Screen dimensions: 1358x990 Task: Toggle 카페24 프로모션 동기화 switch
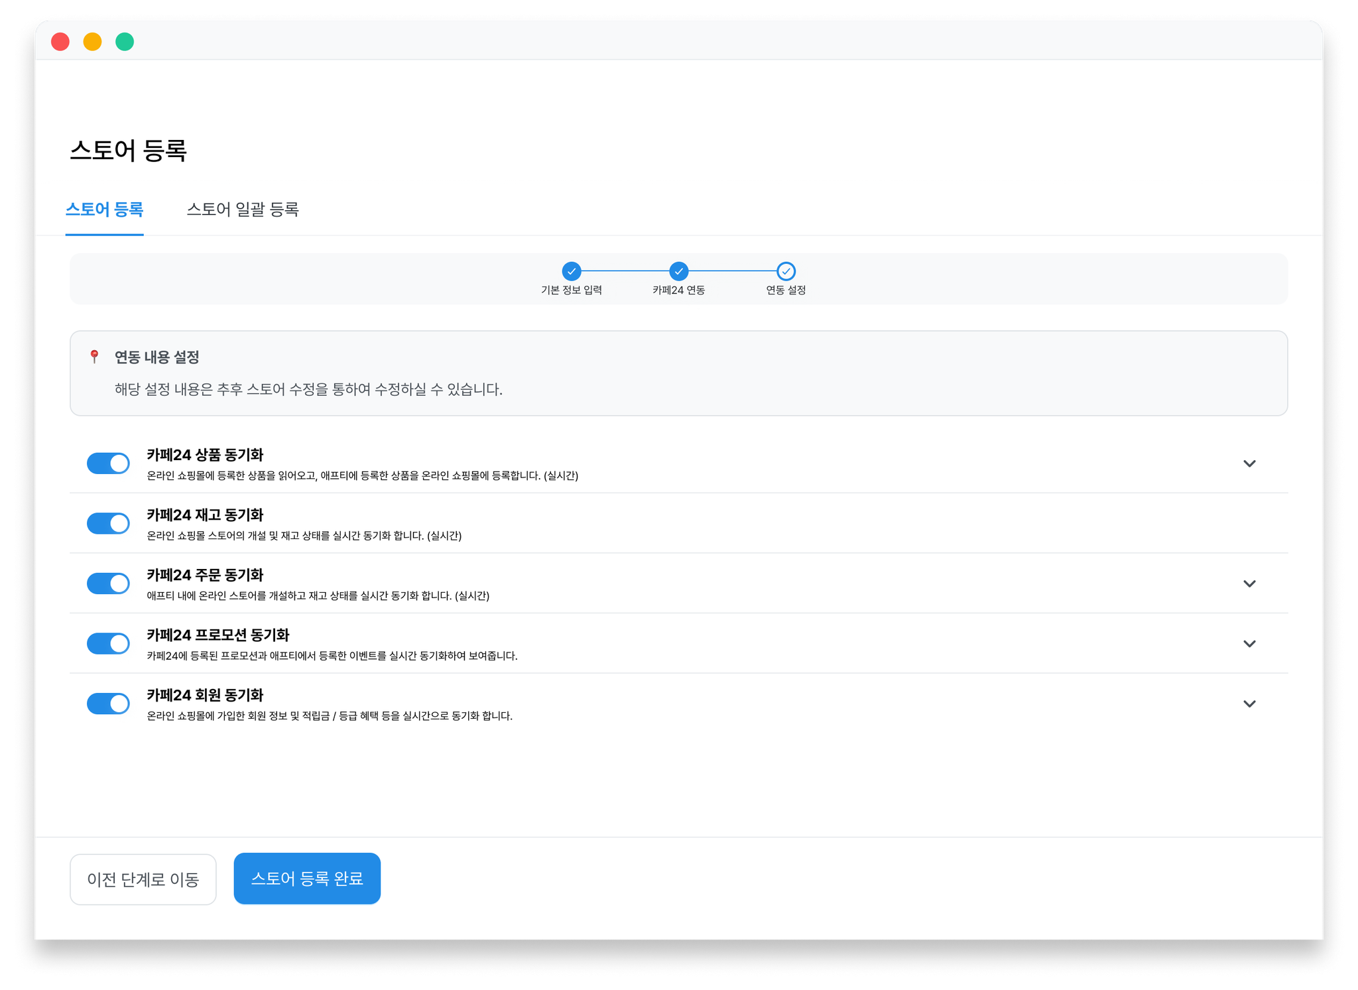(108, 643)
